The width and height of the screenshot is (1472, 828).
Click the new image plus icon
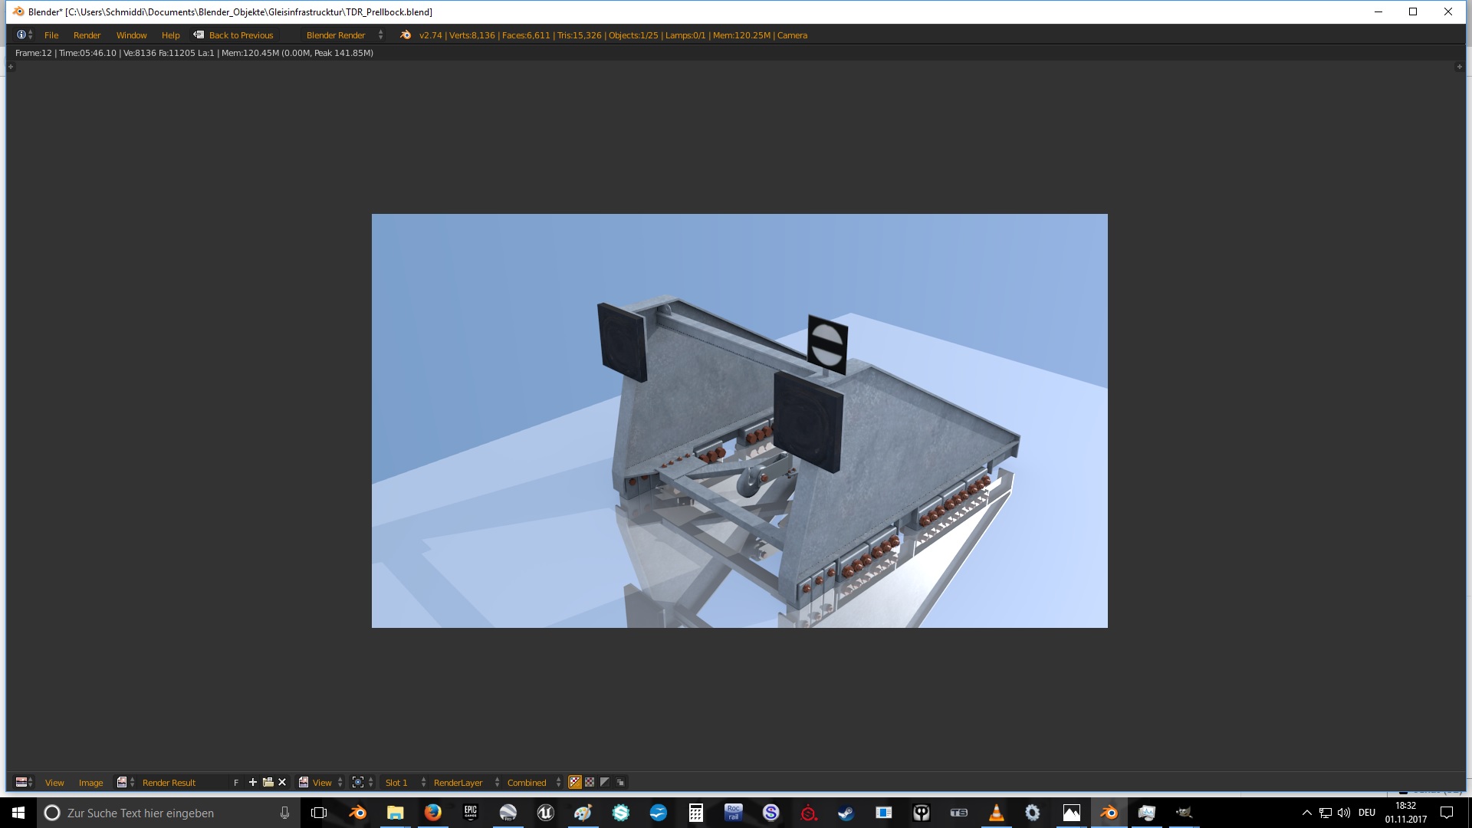pos(253,783)
